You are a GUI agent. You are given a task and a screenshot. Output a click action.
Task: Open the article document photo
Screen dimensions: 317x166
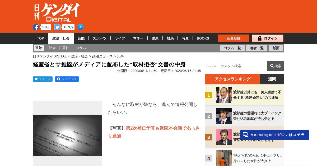(x=67, y=135)
